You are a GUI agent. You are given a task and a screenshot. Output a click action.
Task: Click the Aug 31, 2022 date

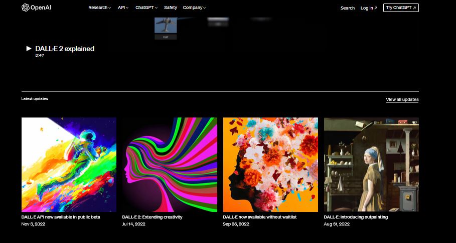coord(337,224)
